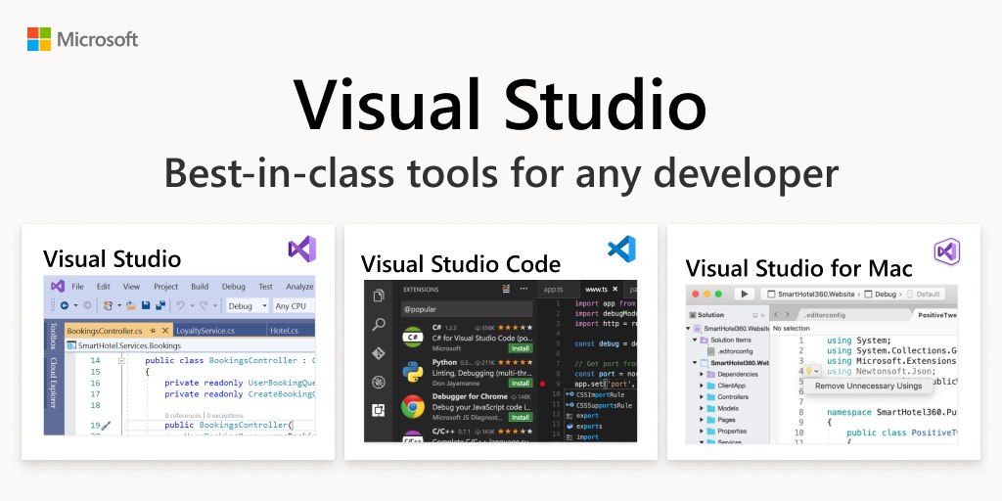
Task: Open the vertical Cloud Explorer side tab
Action: click(53, 383)
